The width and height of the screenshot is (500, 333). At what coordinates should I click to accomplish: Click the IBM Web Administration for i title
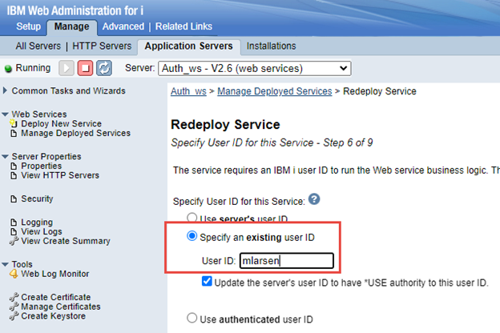75,10
